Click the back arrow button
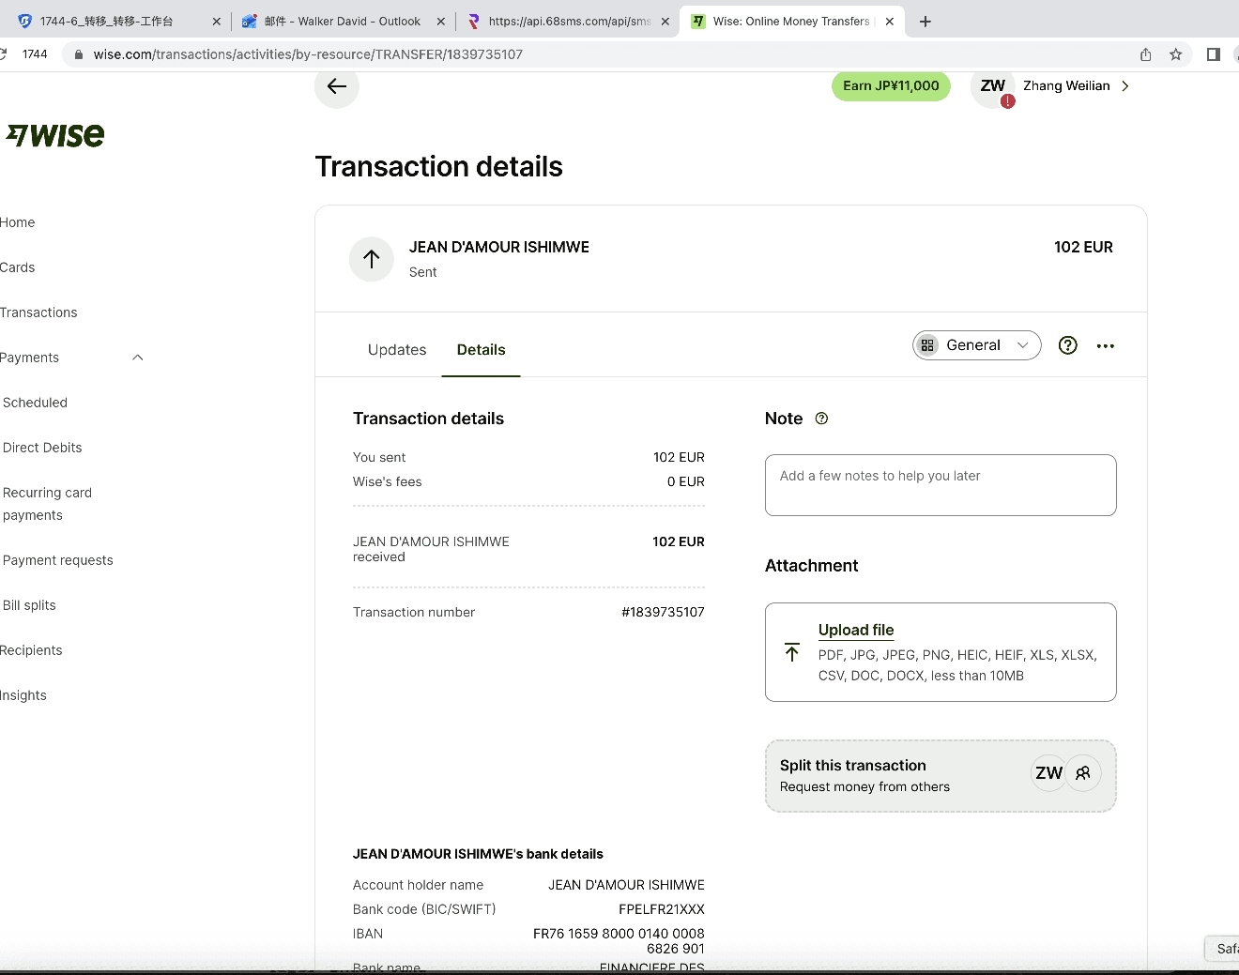This screenshot has width=1239, height=975. pos(337,86)
